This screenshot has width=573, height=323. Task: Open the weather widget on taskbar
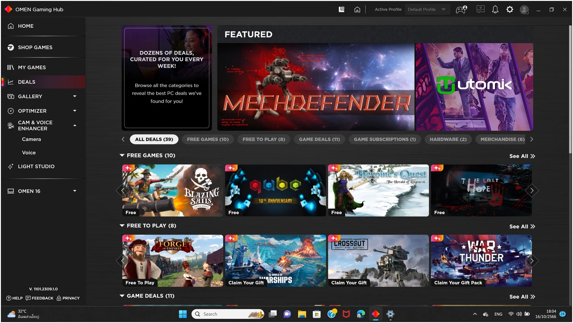coord(23,314)
